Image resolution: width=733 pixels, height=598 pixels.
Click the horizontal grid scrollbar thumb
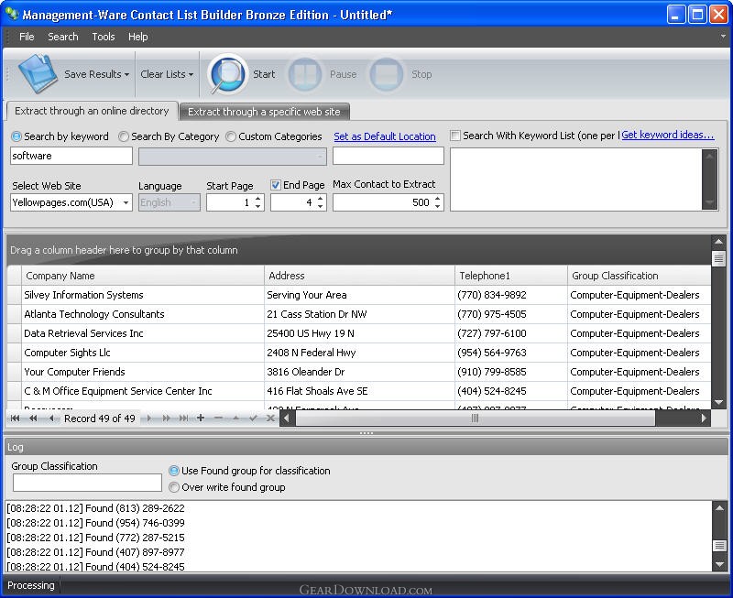[x=475, y=419]
